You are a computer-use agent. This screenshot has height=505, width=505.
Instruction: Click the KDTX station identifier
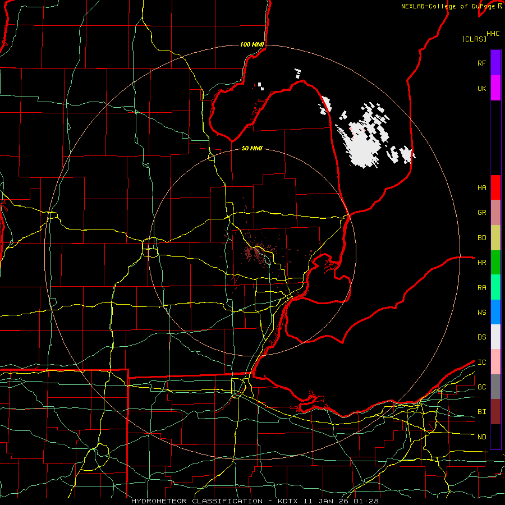click(x=288, y=501)
